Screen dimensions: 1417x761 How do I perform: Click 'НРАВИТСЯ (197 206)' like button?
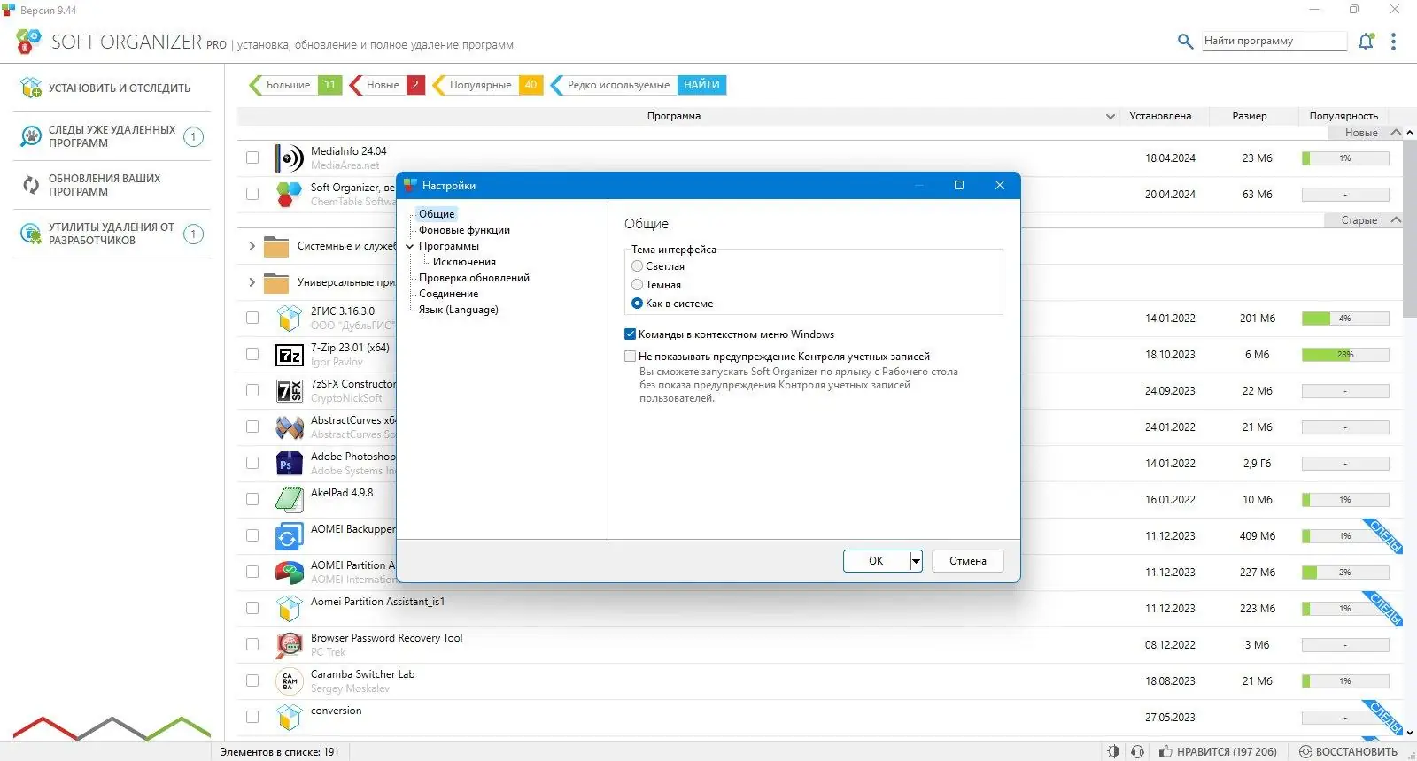tap(1218, 751)
